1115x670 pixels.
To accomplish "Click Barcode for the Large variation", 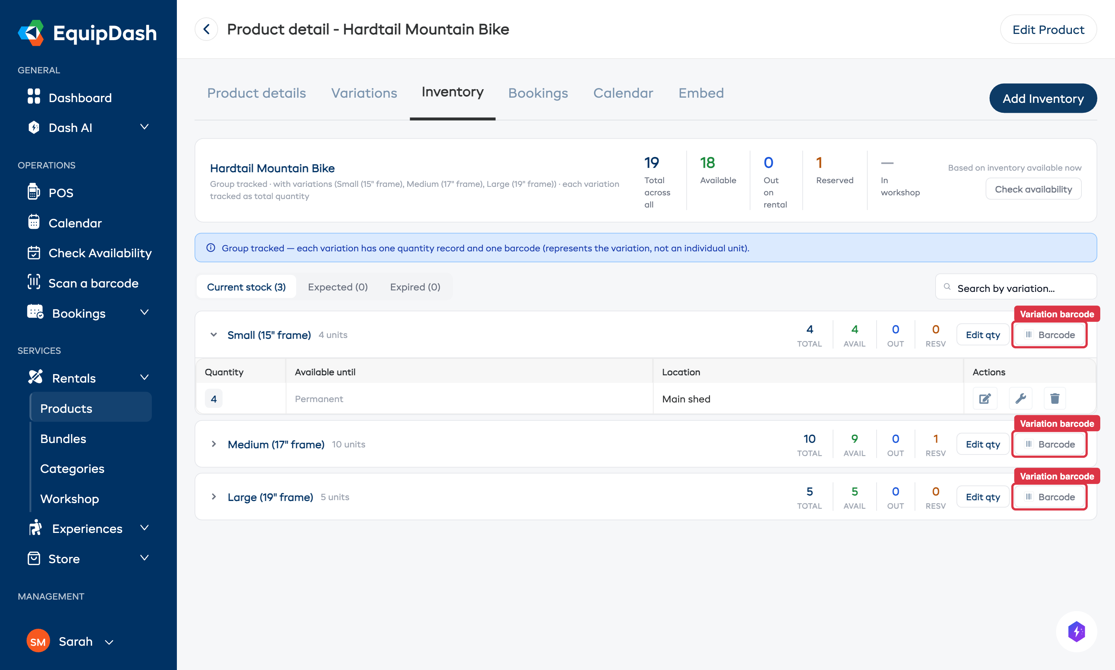I will (1049, 497).
